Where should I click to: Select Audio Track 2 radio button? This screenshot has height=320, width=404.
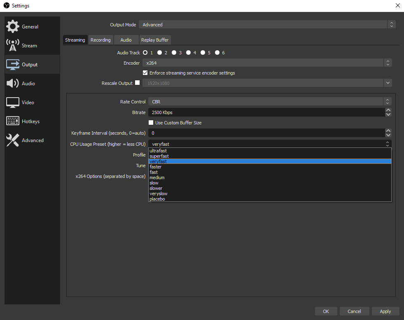[160, 53]
